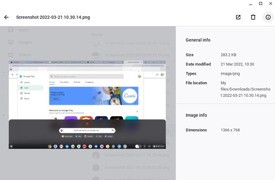The image size is (275, 180).
Task: Maximize the preview window
Action: click(x=260, y=4)
